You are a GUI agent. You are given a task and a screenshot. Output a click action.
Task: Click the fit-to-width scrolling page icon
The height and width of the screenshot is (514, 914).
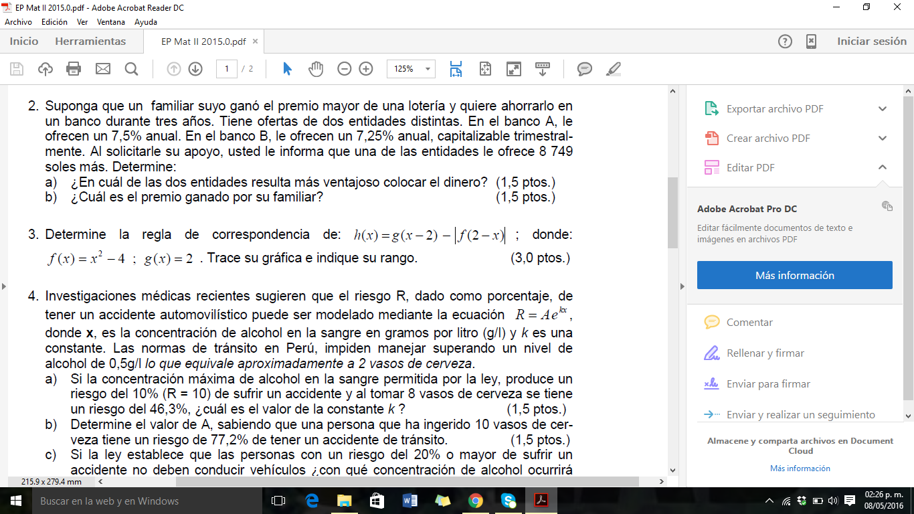(x=456, y=69)
